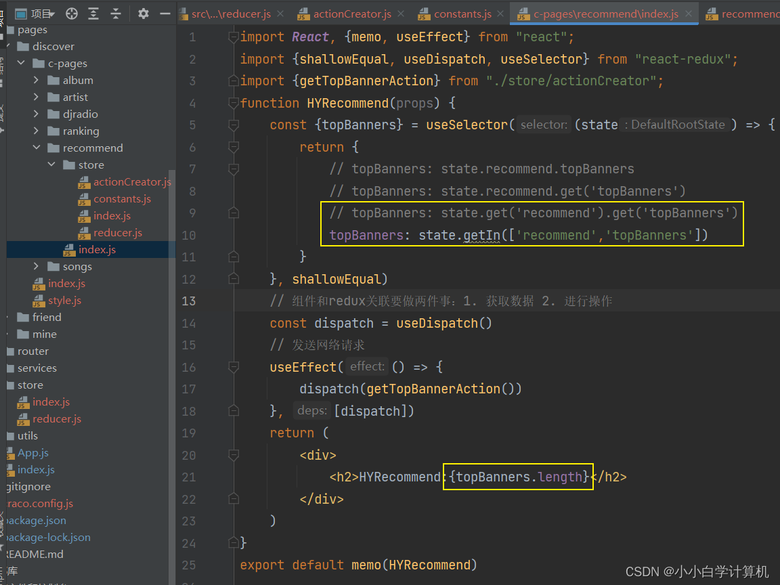This screenshot has width=780, height=585.
Task: Select the c-pages\recommend\index.js tab
Action: click(605, 14)
